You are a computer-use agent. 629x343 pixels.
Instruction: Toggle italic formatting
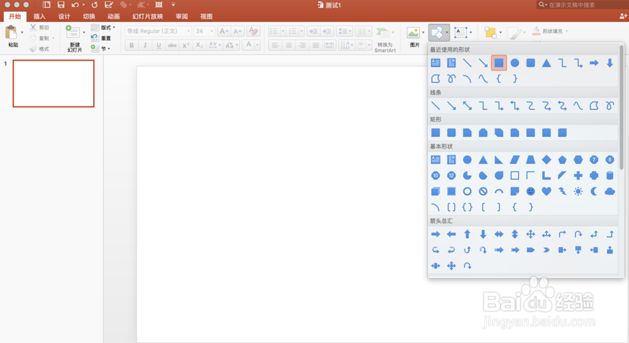pyautogui.click(x=145, y=45)
